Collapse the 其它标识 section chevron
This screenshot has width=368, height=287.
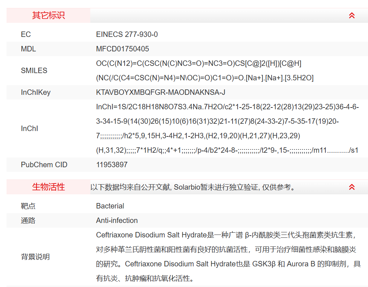pos(351,16)
